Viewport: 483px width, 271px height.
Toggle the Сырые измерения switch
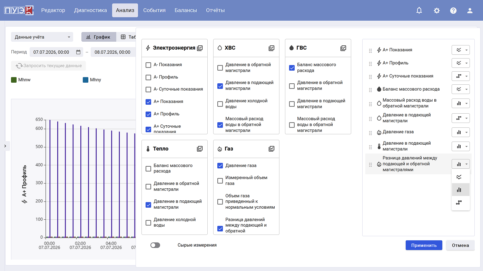155,245
